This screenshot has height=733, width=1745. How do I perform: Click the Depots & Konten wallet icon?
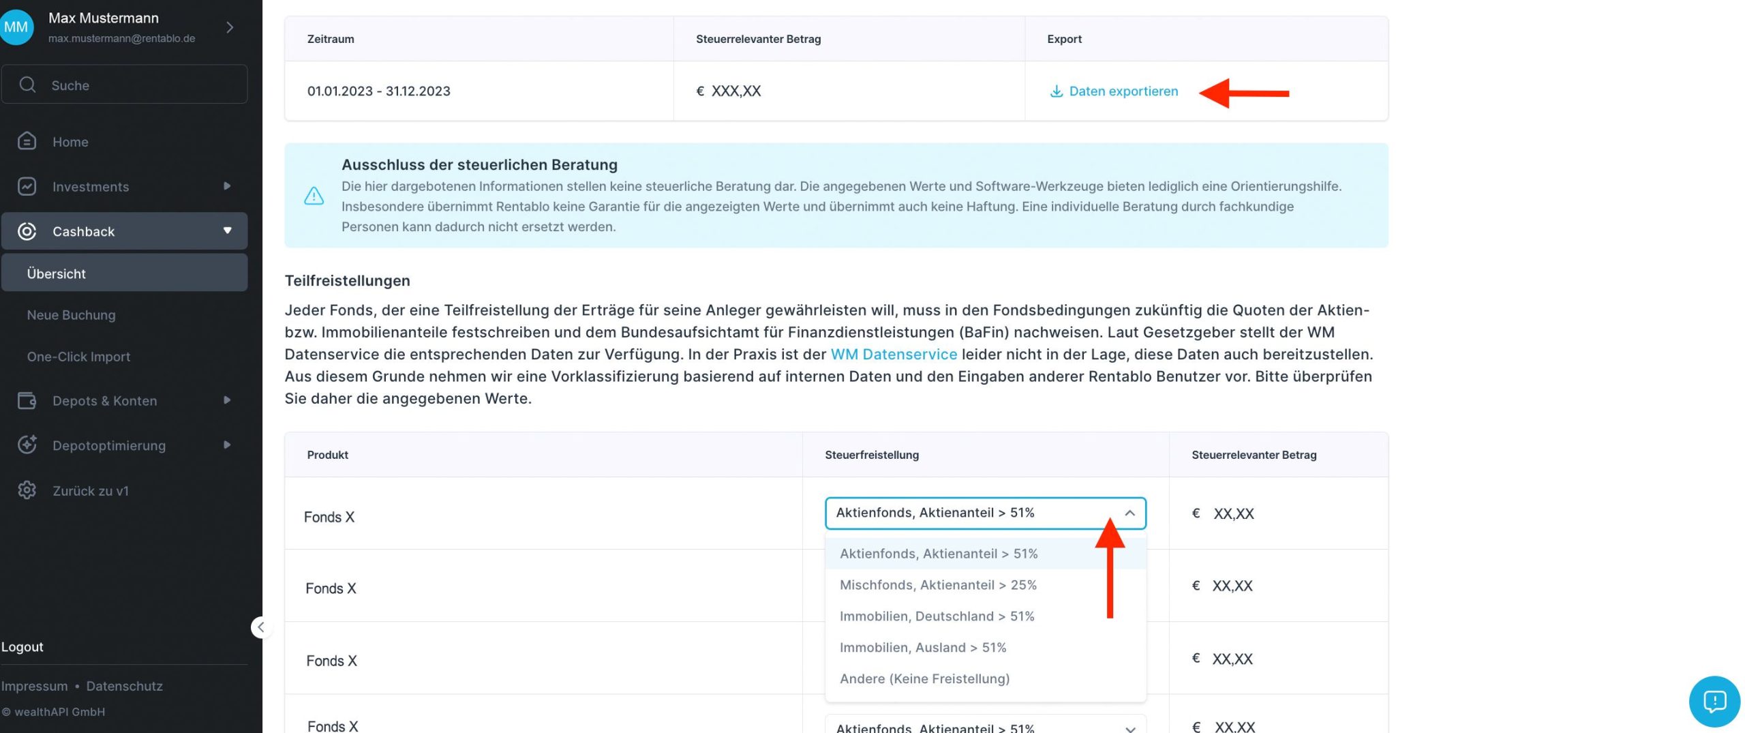point(27,400)
